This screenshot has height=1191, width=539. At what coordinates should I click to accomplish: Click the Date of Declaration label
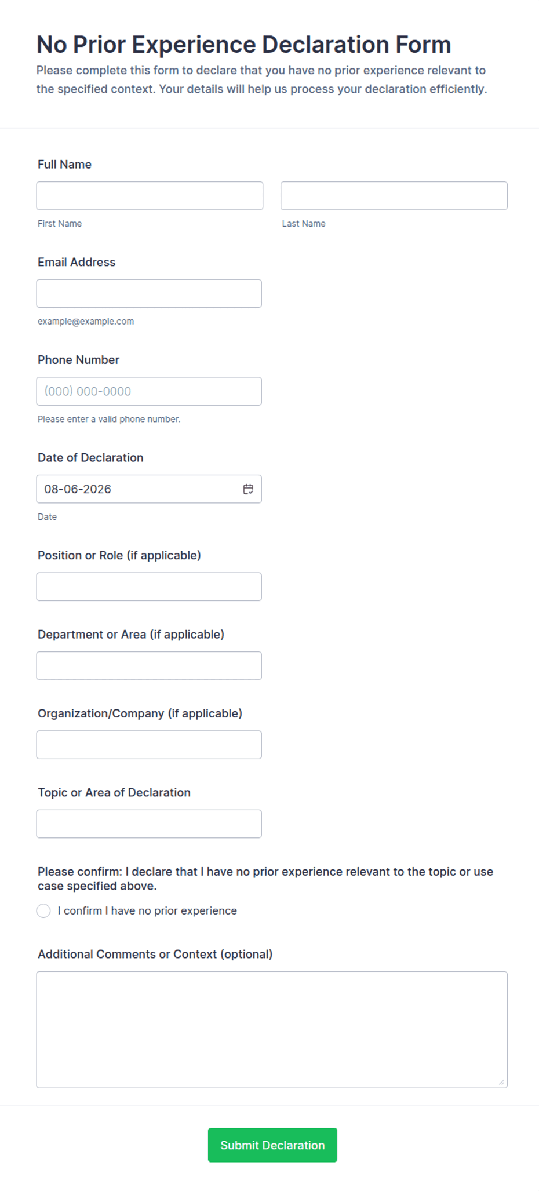(90, 458)
